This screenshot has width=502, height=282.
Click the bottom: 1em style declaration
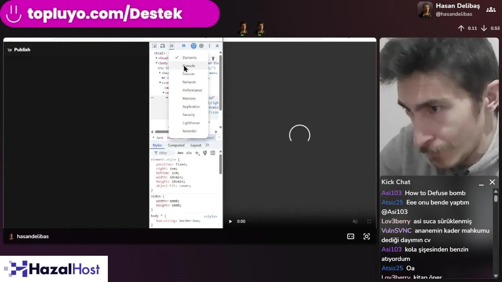point(167,173)
